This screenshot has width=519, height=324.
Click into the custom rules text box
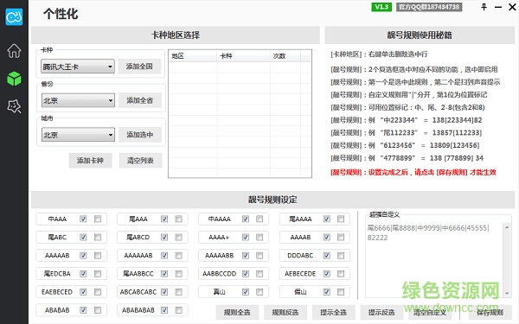pos(434,260)
